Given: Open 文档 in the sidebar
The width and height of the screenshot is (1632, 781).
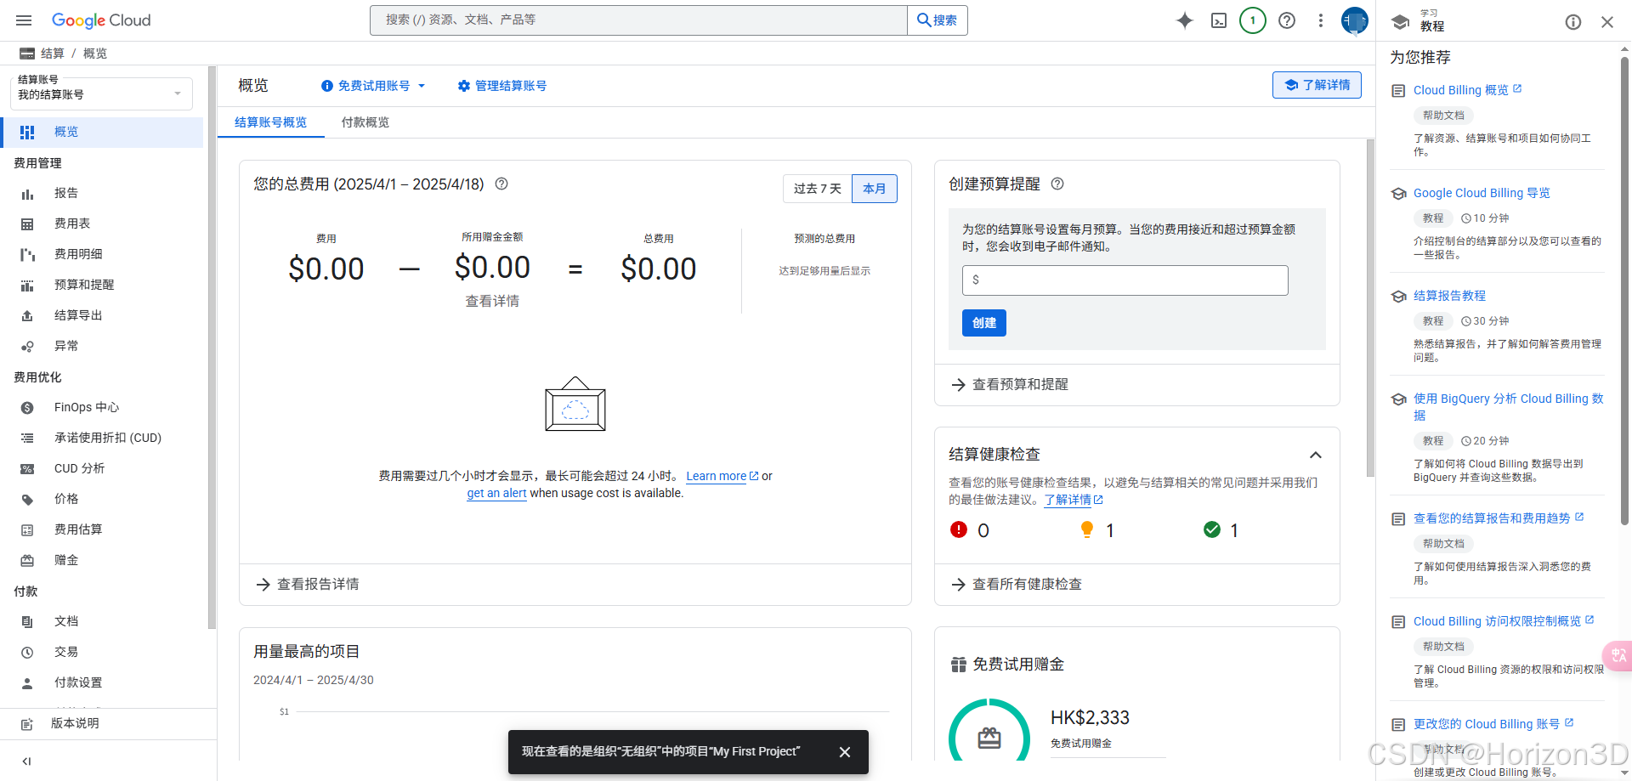Looking at the screenshot, I should [102, 621].
